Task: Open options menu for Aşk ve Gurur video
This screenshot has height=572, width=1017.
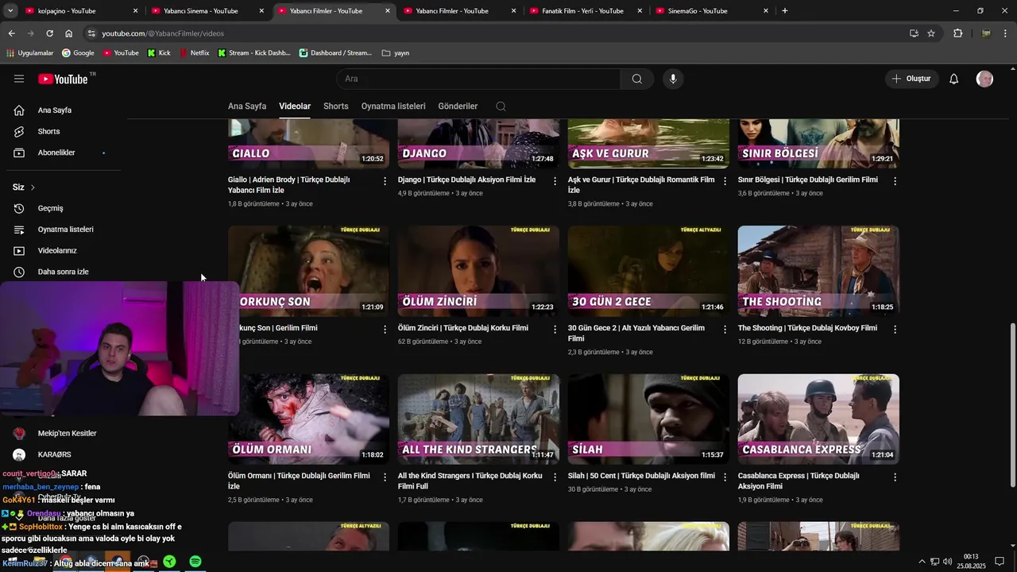Action: click(725, 181)
